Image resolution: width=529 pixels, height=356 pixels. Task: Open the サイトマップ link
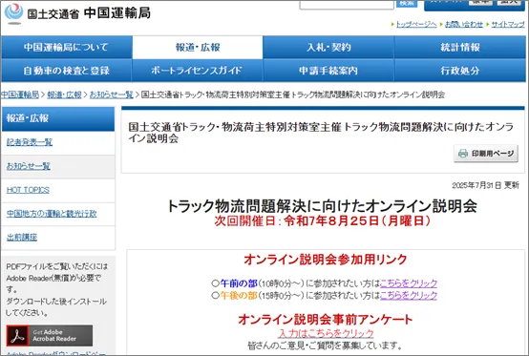(x=508, y=24)
